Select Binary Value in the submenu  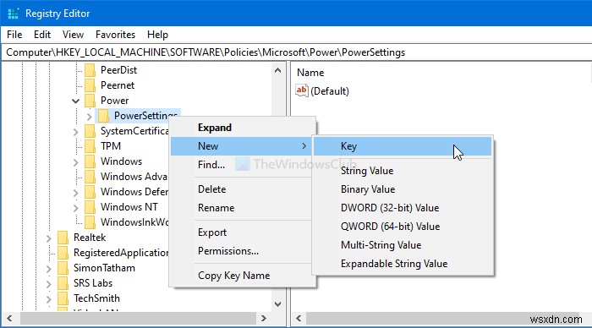click(x=403, y=189)
